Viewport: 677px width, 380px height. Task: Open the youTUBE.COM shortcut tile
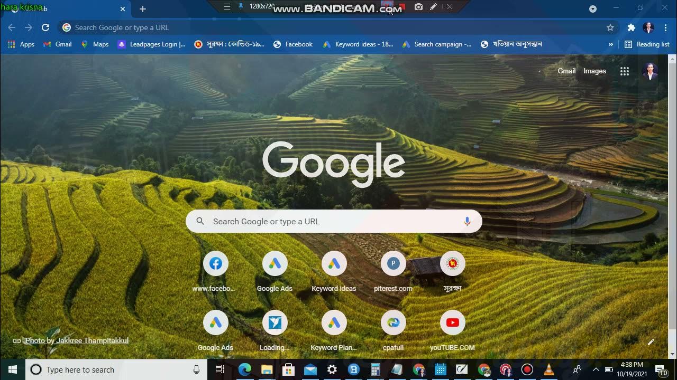(x=452, y=331)
